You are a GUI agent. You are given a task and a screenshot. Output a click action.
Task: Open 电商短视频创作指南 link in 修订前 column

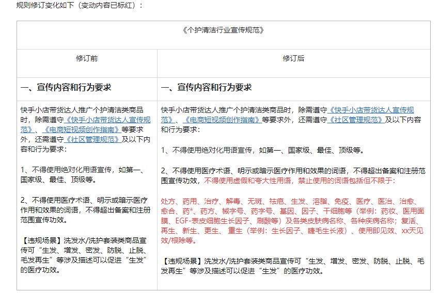(x=76, y=129)
